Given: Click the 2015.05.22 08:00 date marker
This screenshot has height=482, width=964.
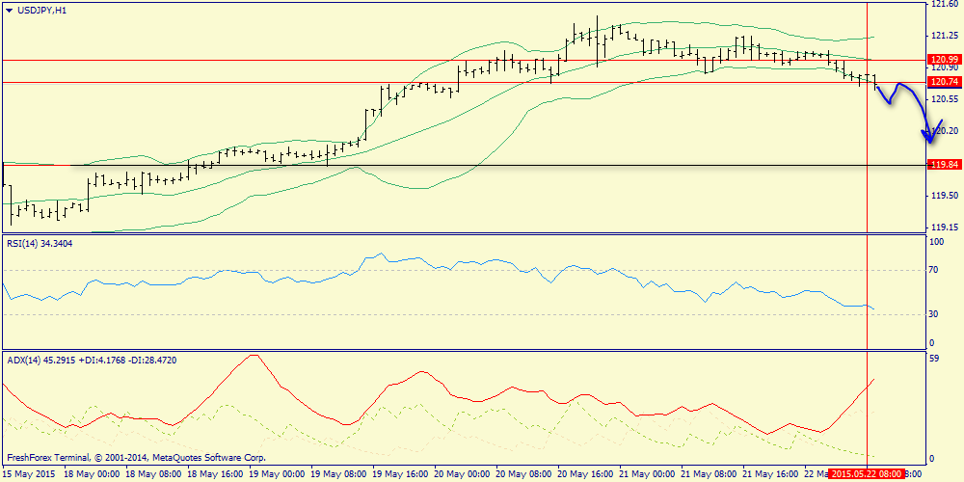Looking at the screenshot, I should 866,474.
